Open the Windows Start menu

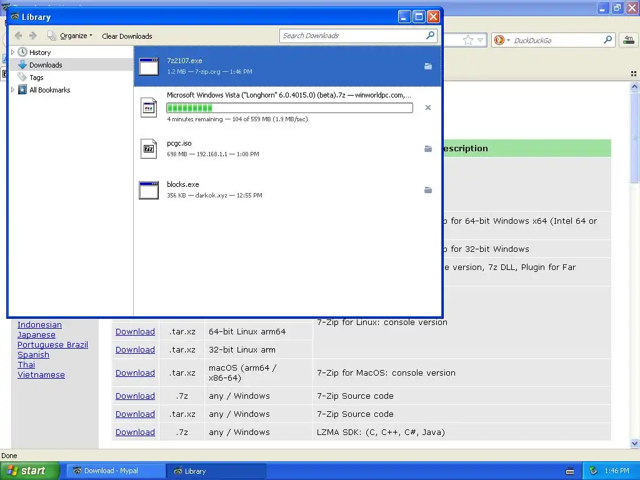30,471
